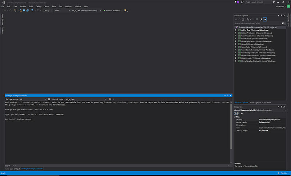
Task: Switch to the Team Explorer tab
Action: pos(255,102)
